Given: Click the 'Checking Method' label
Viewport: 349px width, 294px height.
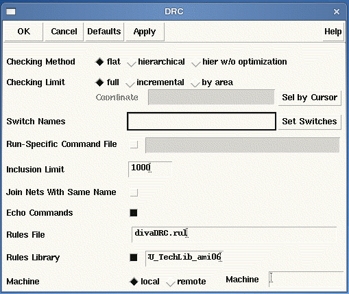Looking at the screenshot, I should point(40,62).
